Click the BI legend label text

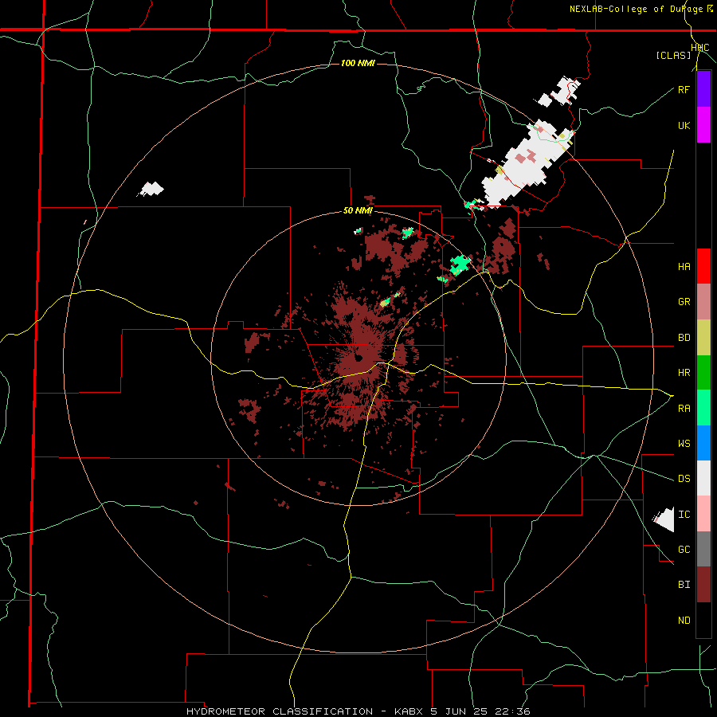(684, 585)
